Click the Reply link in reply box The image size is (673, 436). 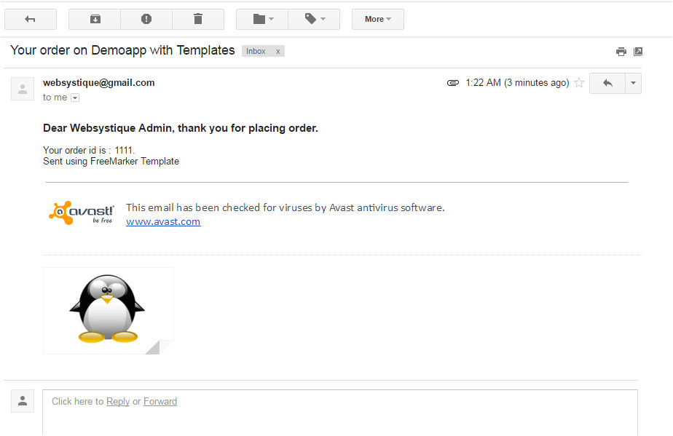[x=118, y=401]
